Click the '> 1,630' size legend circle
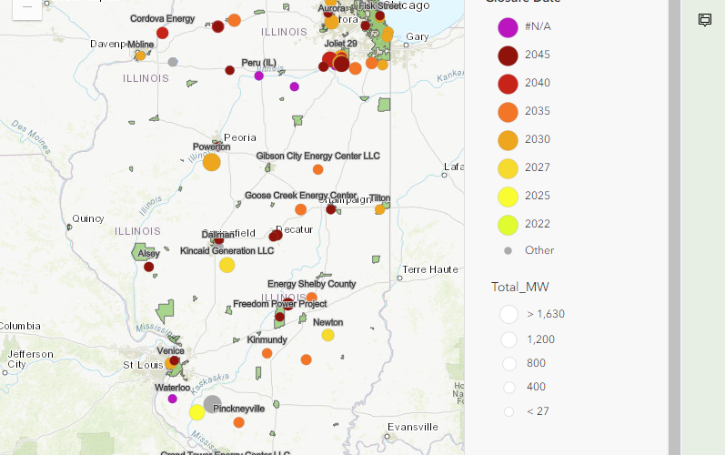 [509, 315]
